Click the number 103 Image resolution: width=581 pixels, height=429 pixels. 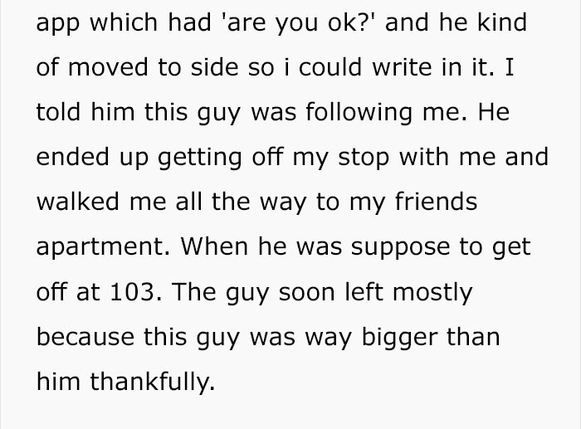point(127,293)
